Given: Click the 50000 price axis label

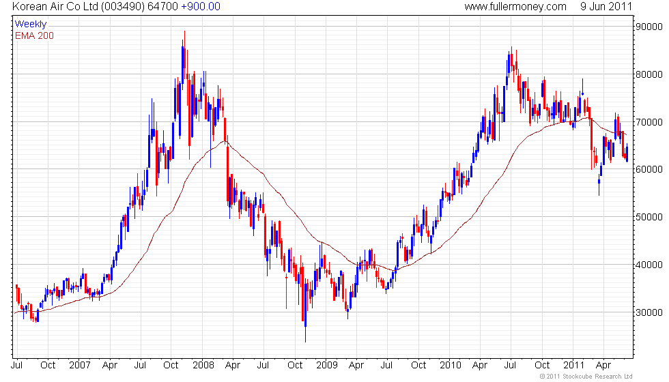Looking at the screenshot, I should 649,217.
